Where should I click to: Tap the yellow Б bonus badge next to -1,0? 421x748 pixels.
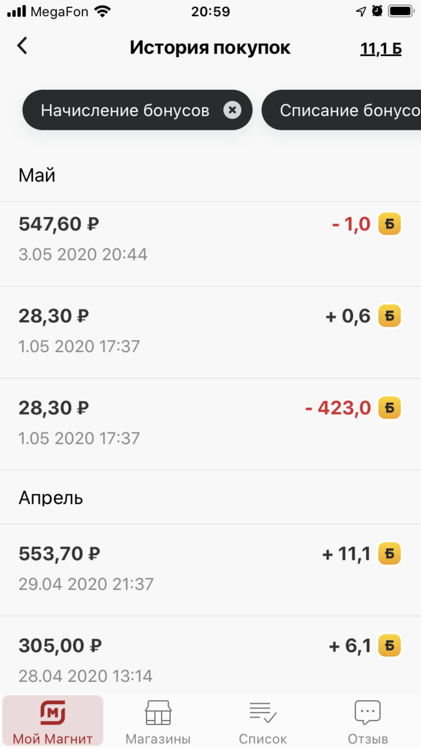coord(390,224)
